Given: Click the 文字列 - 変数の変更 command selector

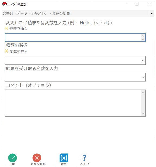Looking at the screenshot, I should (76, 13).
